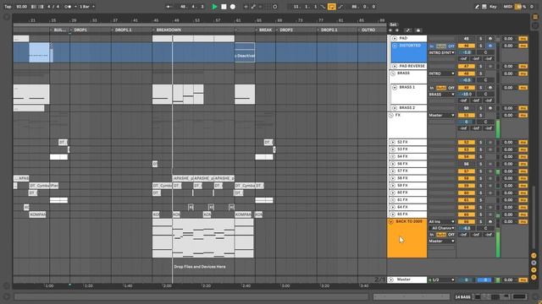Toggle the Punch-Out switch

coord(340,7)
